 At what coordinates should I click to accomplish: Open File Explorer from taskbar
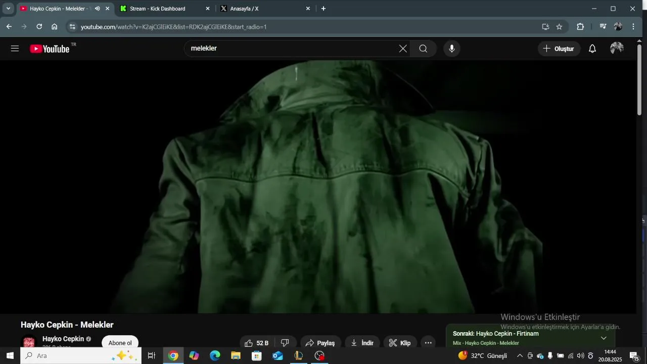point(236,356)
